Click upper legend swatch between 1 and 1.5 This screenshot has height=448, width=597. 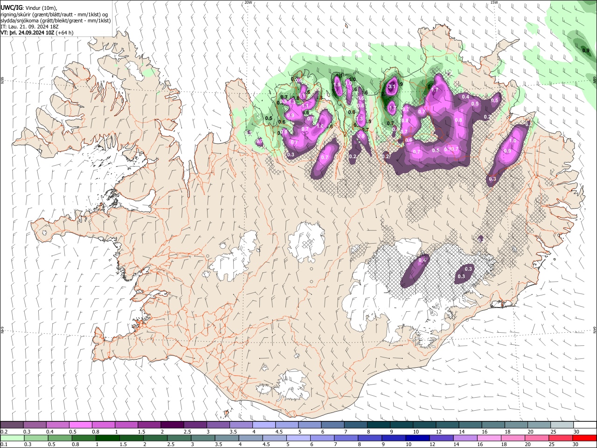tap(126, 425)
